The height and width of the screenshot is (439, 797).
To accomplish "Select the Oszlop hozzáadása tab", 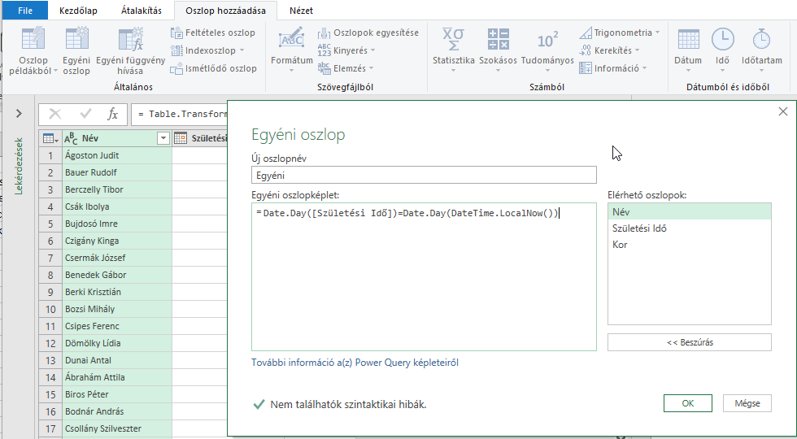I will pos(226,10).
